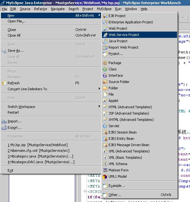Open the Search menu
Viewport: 190px width, 202px height.
coord(74,9)
